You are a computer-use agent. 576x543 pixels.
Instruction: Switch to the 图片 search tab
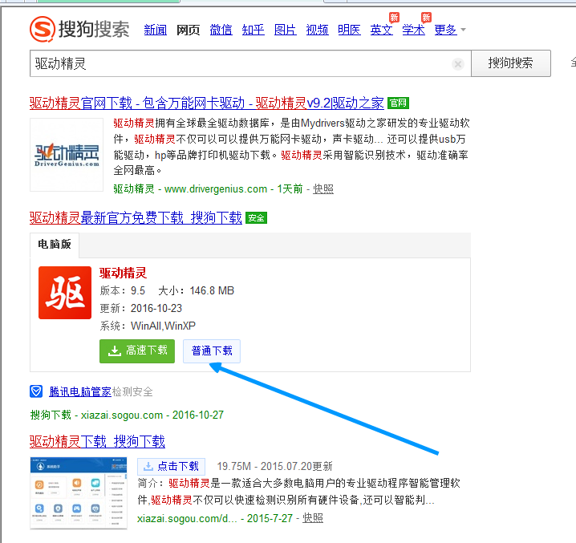(x=286, y=30)
